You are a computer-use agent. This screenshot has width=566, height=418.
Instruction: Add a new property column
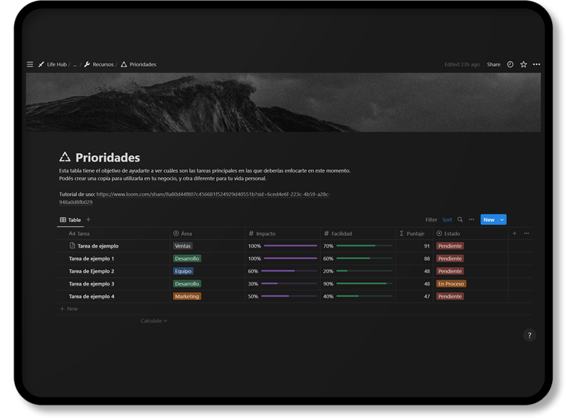click(x=515, y=234)
